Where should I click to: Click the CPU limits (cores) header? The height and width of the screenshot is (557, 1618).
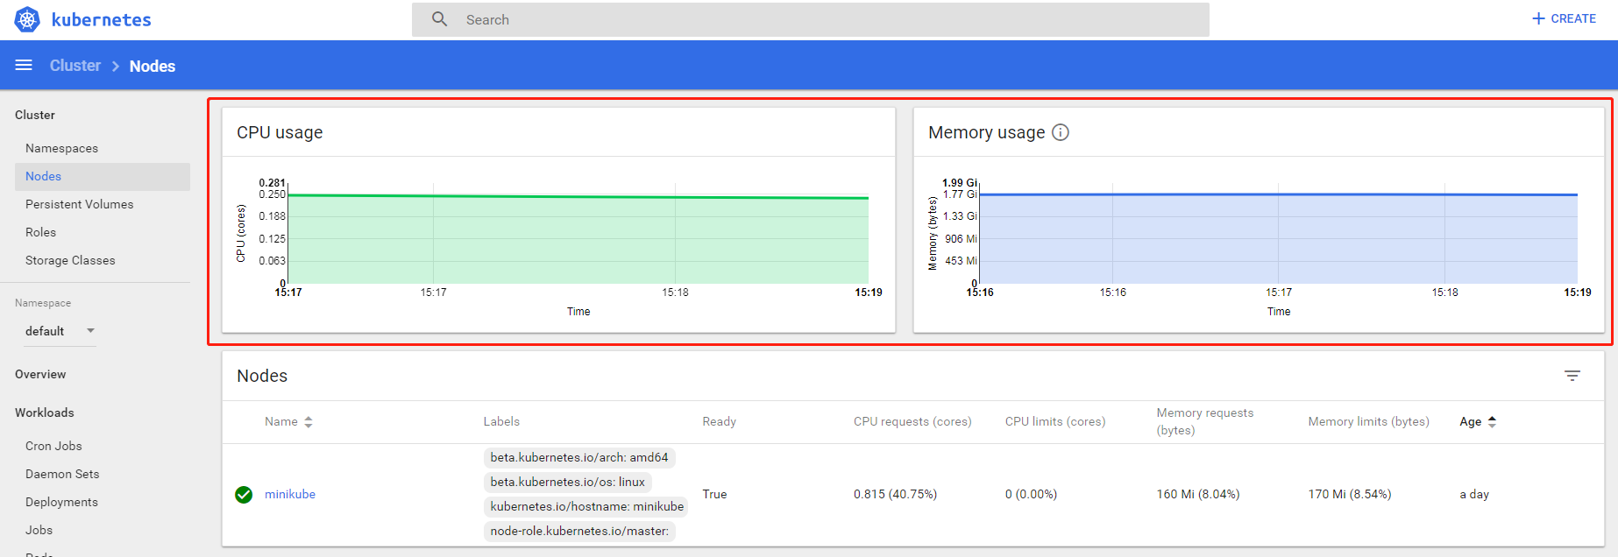click(x=1055, y=421)
